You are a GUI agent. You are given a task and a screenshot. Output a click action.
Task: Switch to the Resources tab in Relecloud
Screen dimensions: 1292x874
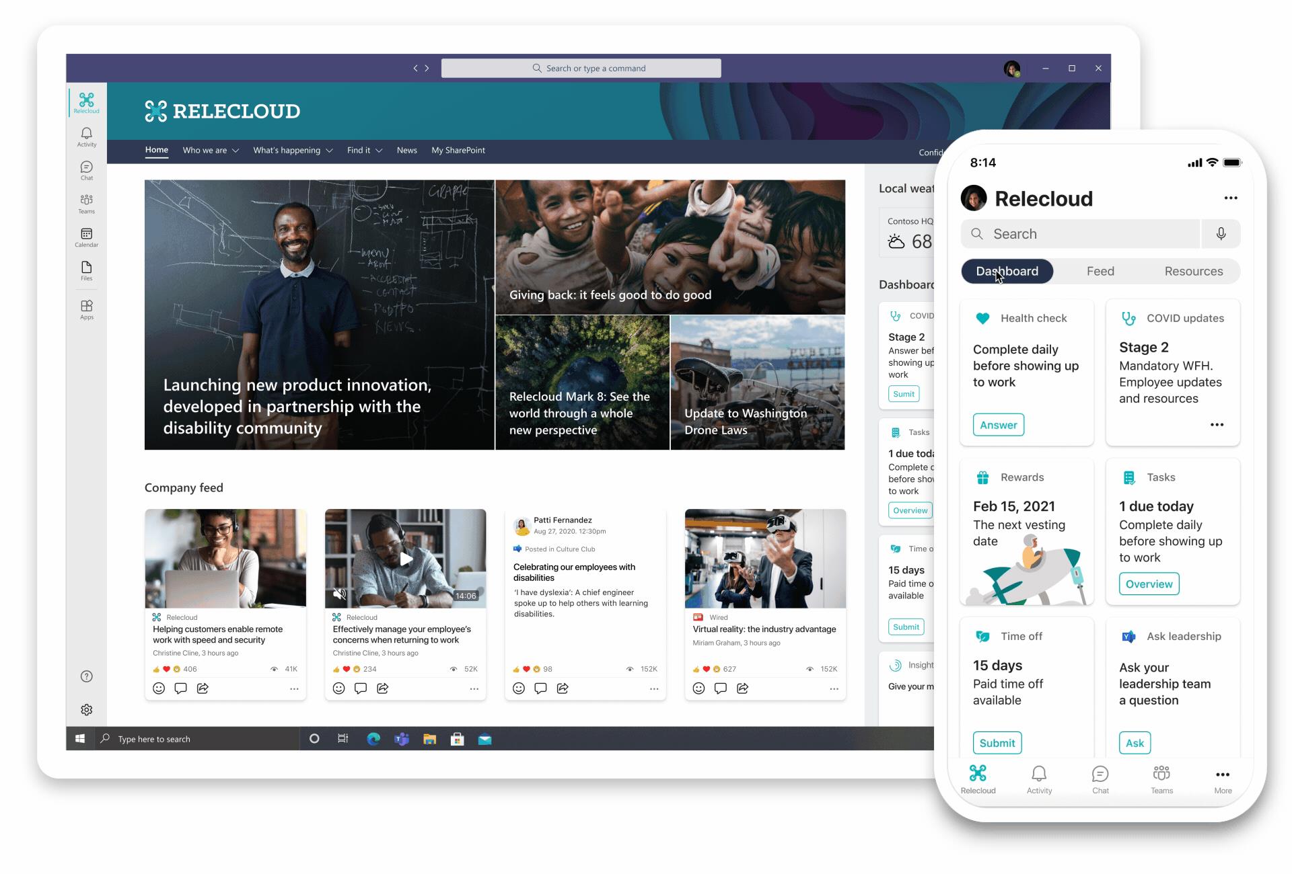click(1194, 271)
